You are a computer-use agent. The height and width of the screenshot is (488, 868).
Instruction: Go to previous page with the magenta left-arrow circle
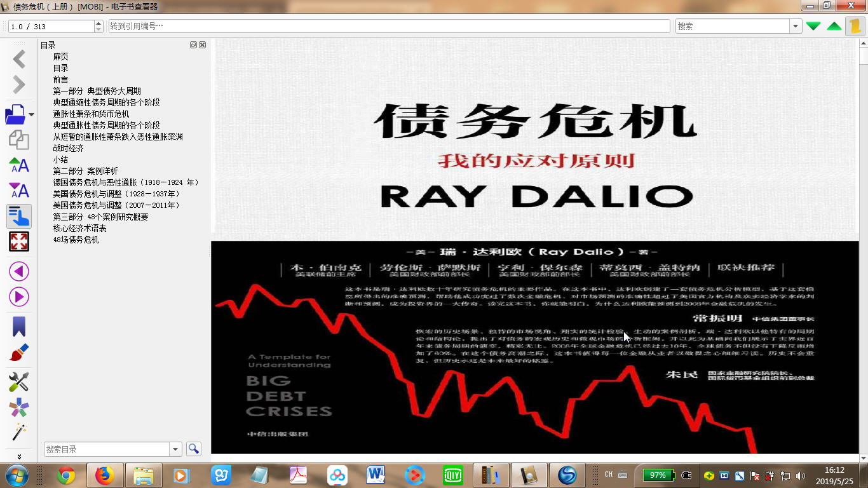19,271
